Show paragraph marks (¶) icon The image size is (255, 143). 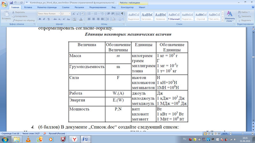tap(122, 14)
